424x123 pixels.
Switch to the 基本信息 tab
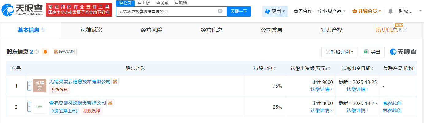pos(31,30)
